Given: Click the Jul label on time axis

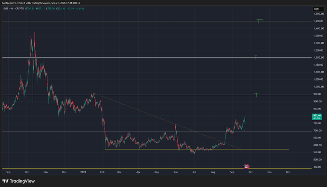Looking at the screenshot, I should coord(194,172).
